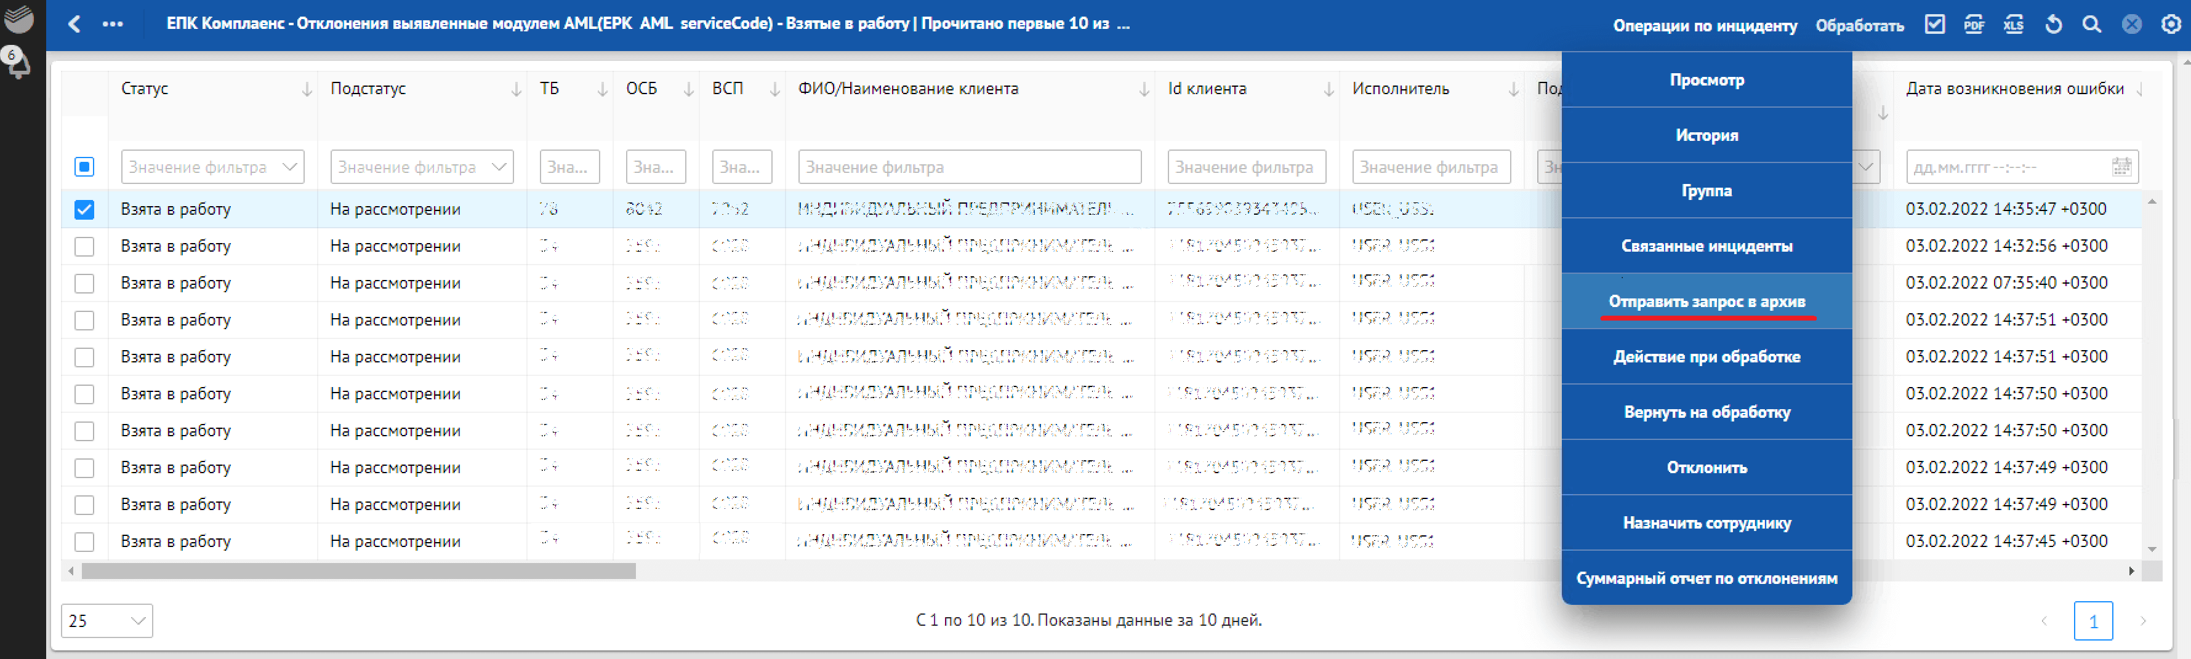This screenshot has height=659, width=2191.
Task: Expand the page size dropdown showing 25
Action: 107,621
